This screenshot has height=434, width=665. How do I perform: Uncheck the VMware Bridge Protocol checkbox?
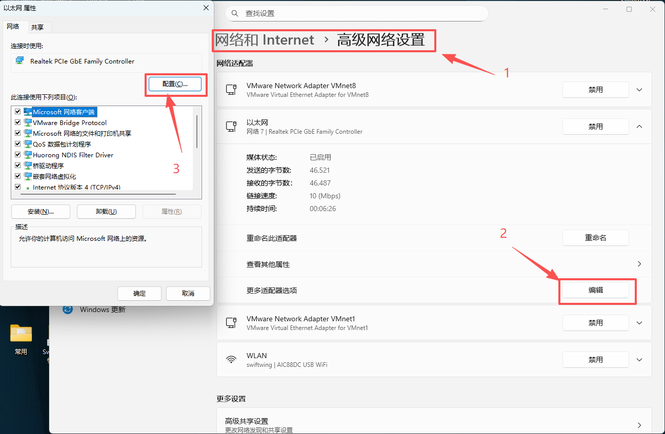pyautogui.click(x=18, y=122)
